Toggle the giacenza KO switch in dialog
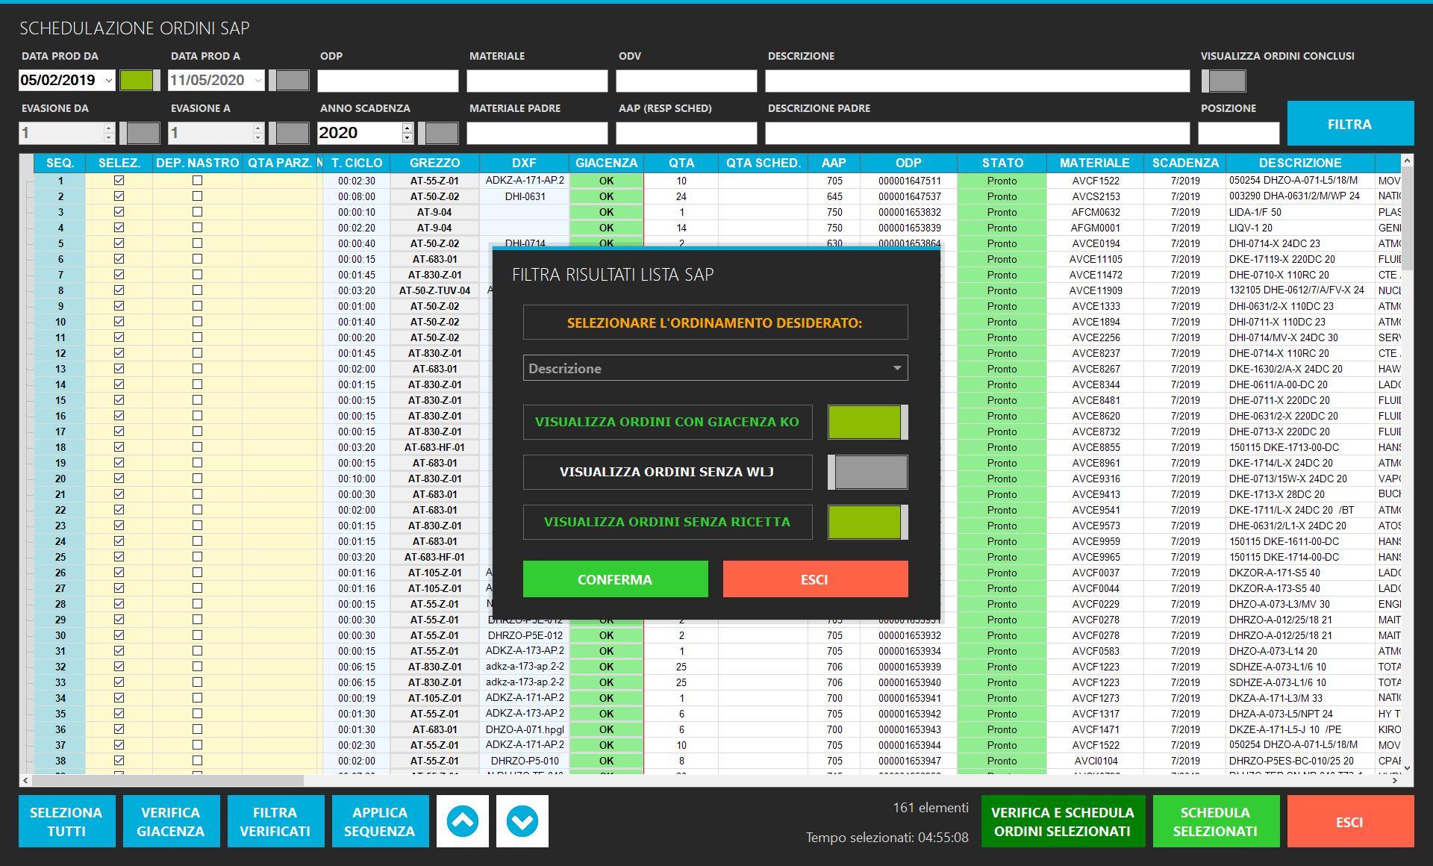This screenshot has height=866, width=1433. coord(868,422)
